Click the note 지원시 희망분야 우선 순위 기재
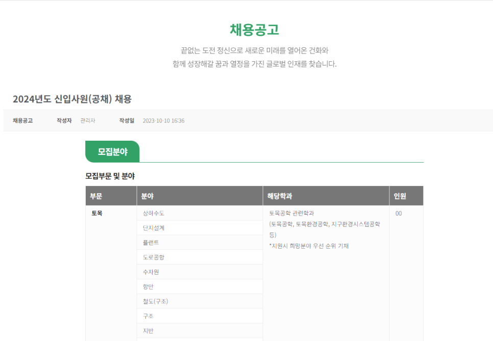Image resolution: width=493 pixels, height=341 pixels. (x=309, y=246)
